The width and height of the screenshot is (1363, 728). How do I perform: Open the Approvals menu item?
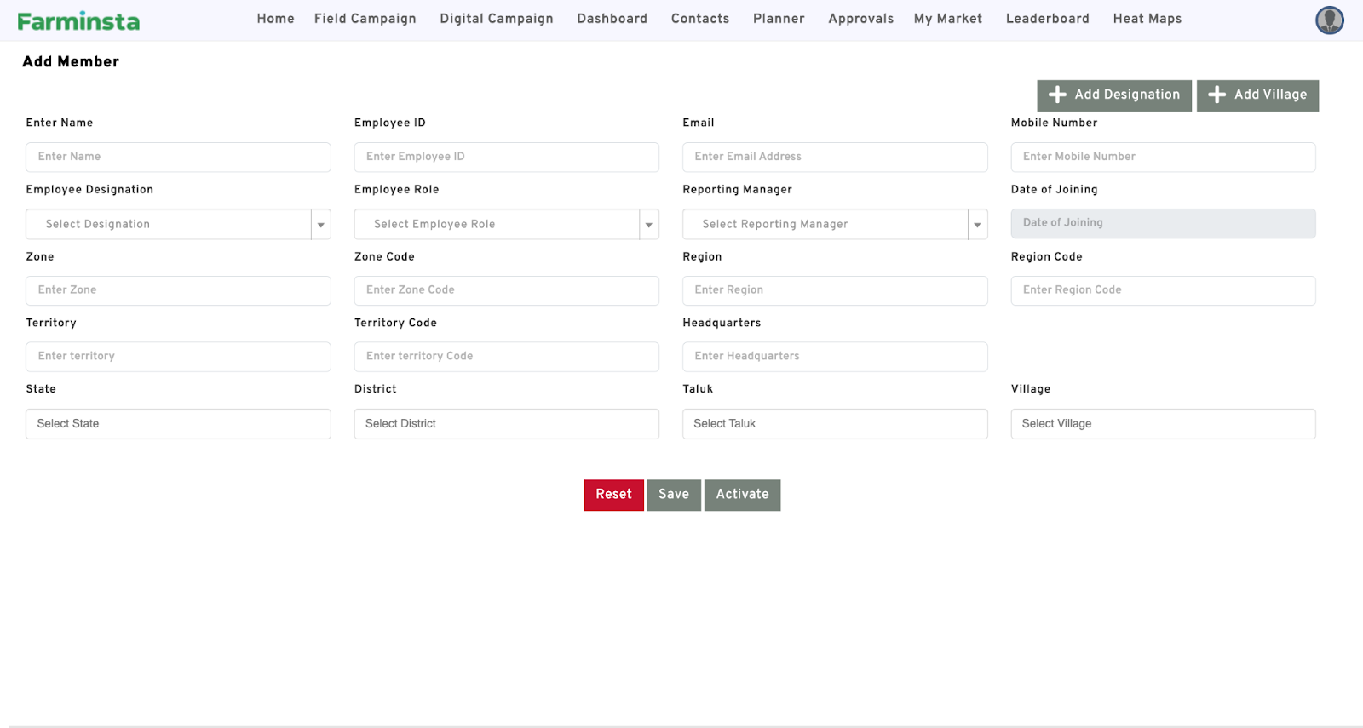[860, 19]
